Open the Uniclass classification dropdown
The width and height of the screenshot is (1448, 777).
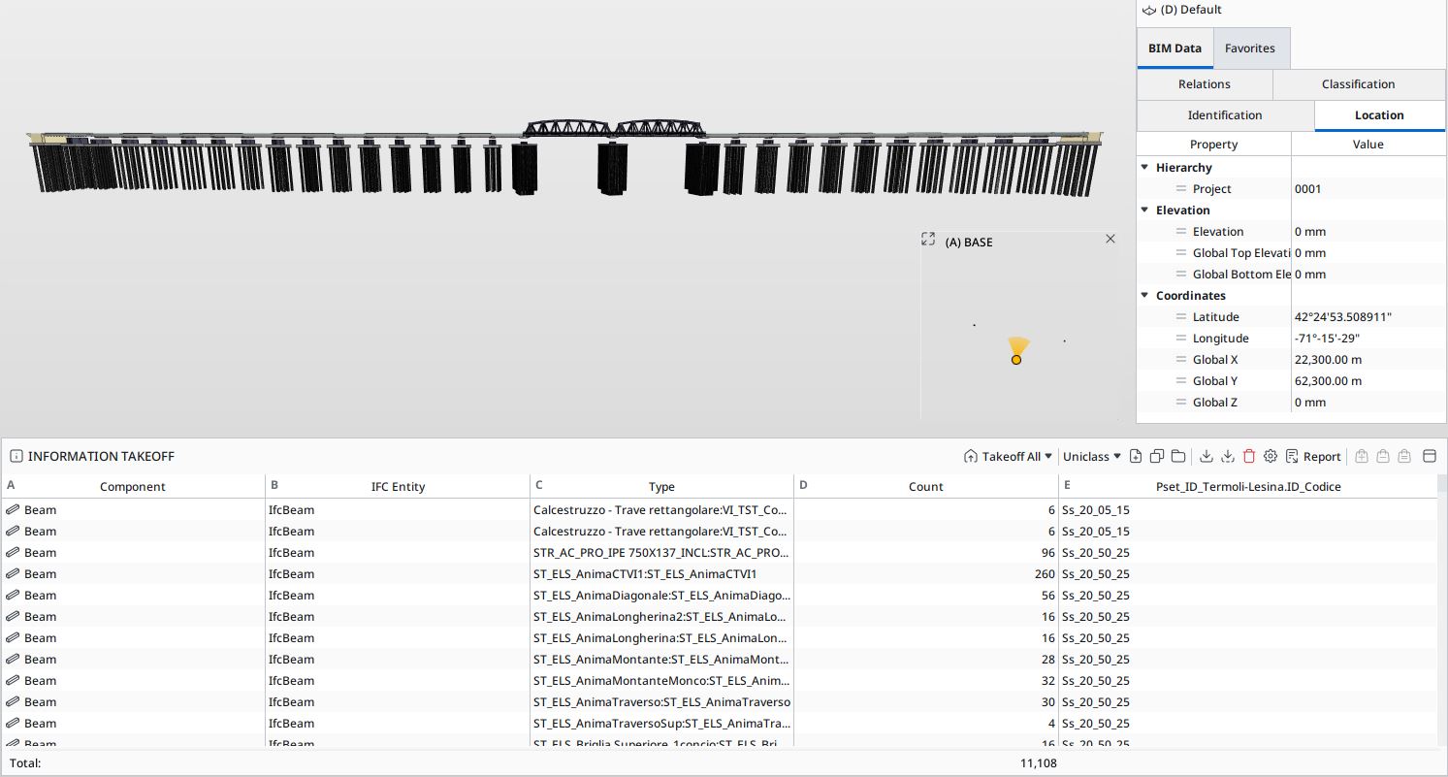[1091, 457]
